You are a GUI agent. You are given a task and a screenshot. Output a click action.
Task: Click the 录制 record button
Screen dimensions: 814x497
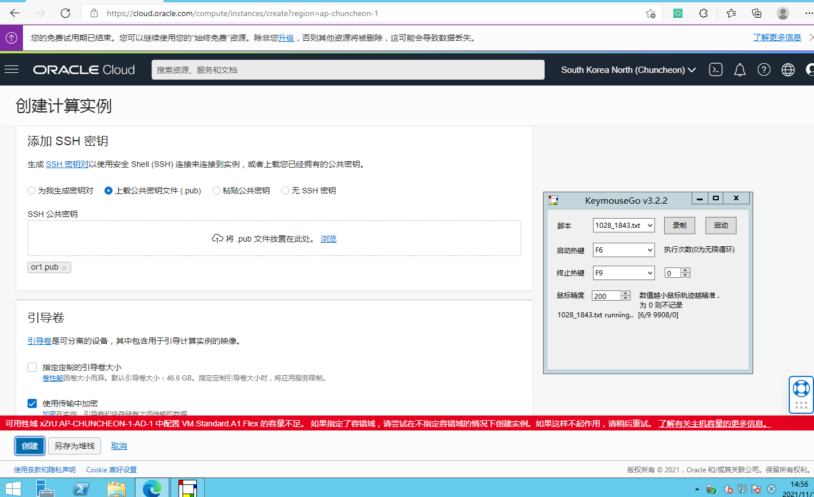click(x=680, y=226)
